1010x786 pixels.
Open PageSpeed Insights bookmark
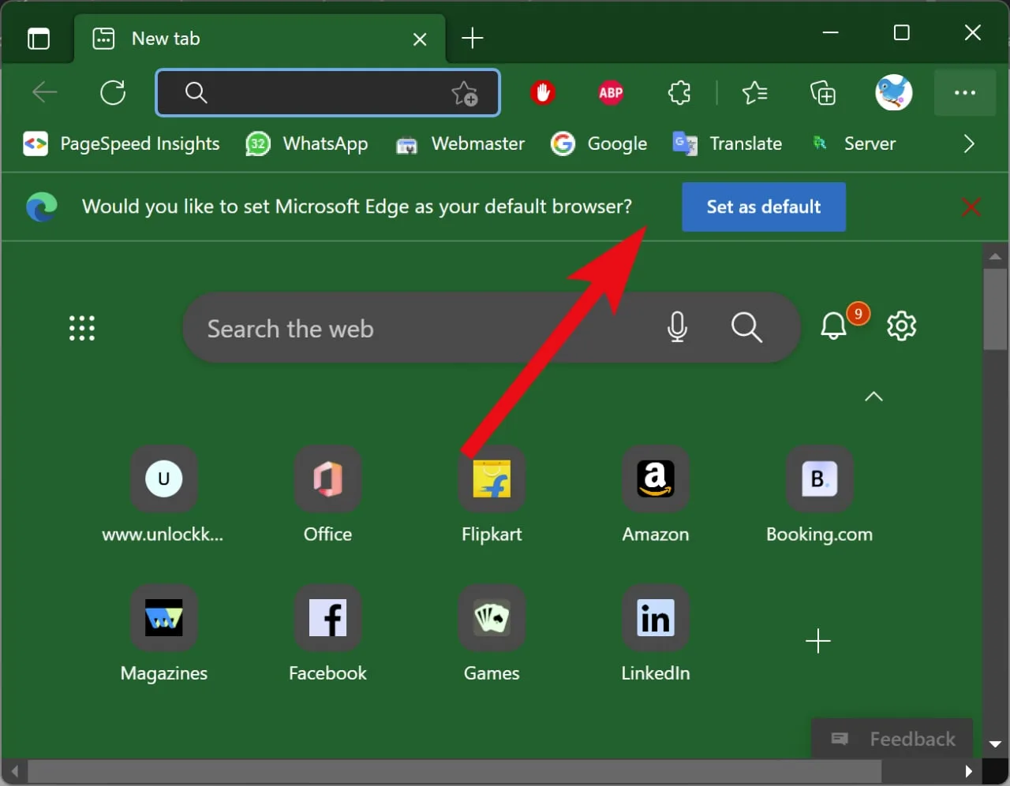(122, 143)
